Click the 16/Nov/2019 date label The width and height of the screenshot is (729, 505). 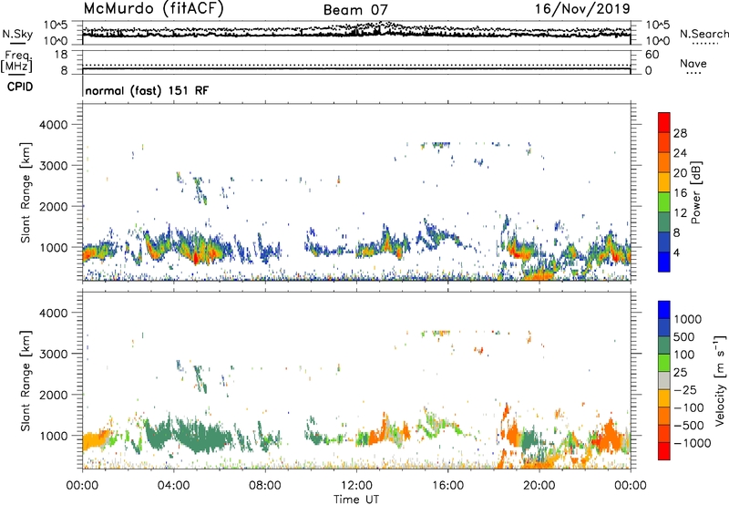click(582, 8)
